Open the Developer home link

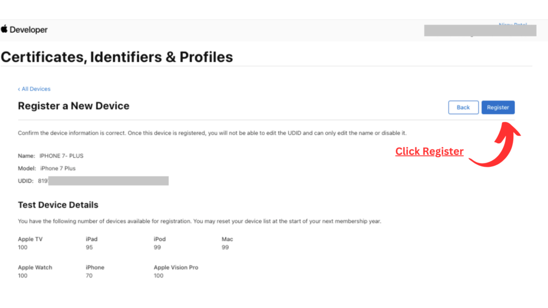click(x=28, y=30)
